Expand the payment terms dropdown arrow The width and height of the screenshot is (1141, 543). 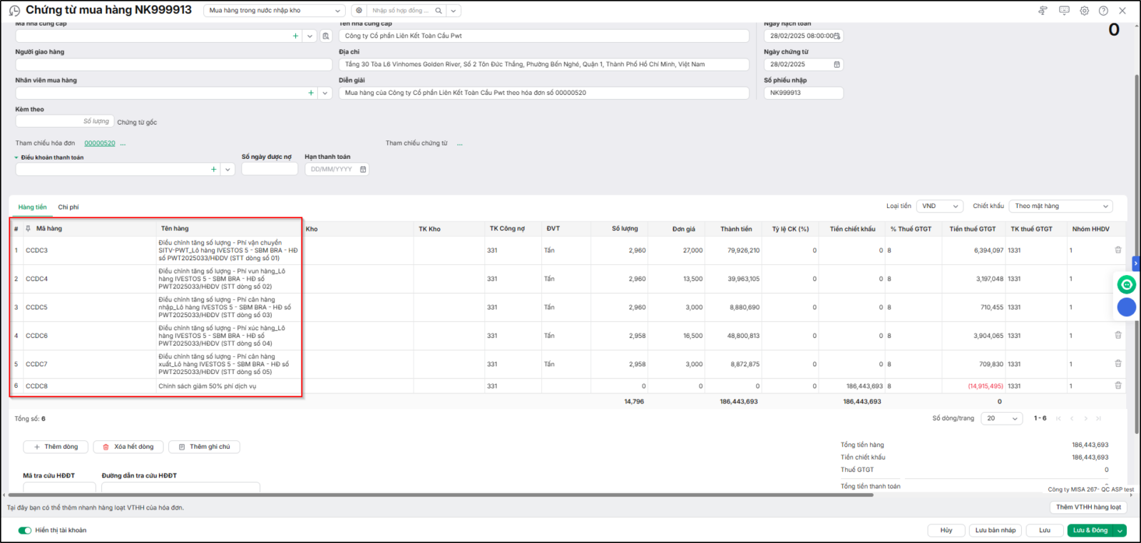point(227,170)
